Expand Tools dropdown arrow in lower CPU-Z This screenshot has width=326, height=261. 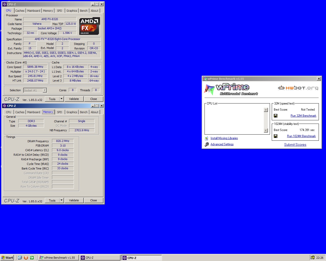click(61, 200)
